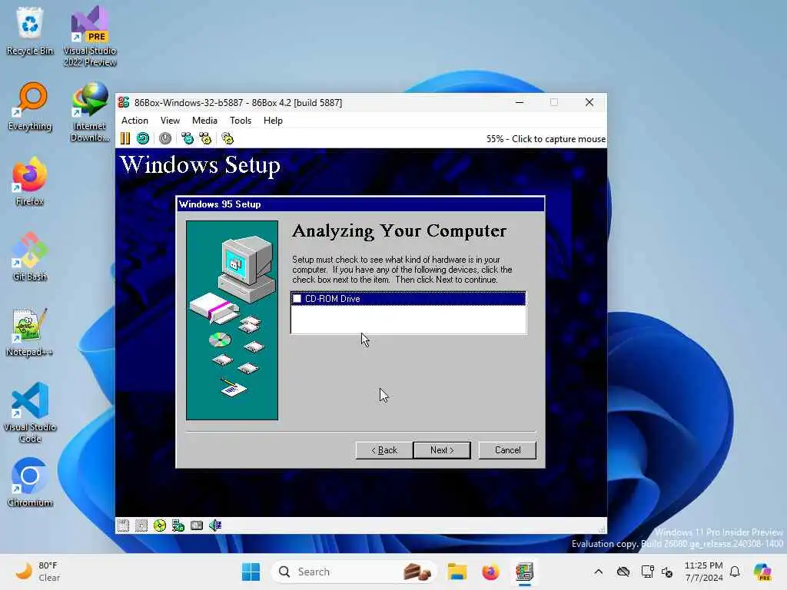Click the taskbar Search box
The image size is (787, 590).
pyautogui.click(x=354, y=572)
